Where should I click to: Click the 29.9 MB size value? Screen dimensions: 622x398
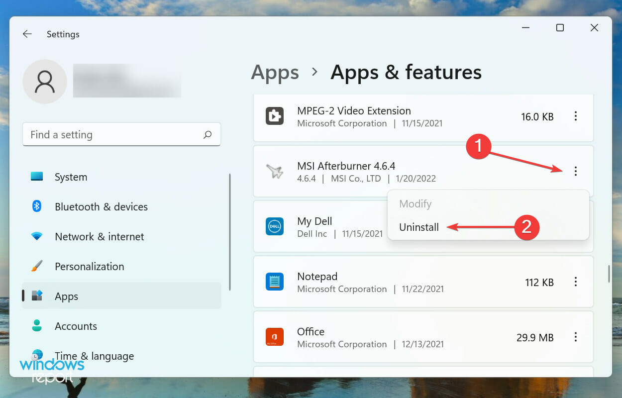point(535,337)
